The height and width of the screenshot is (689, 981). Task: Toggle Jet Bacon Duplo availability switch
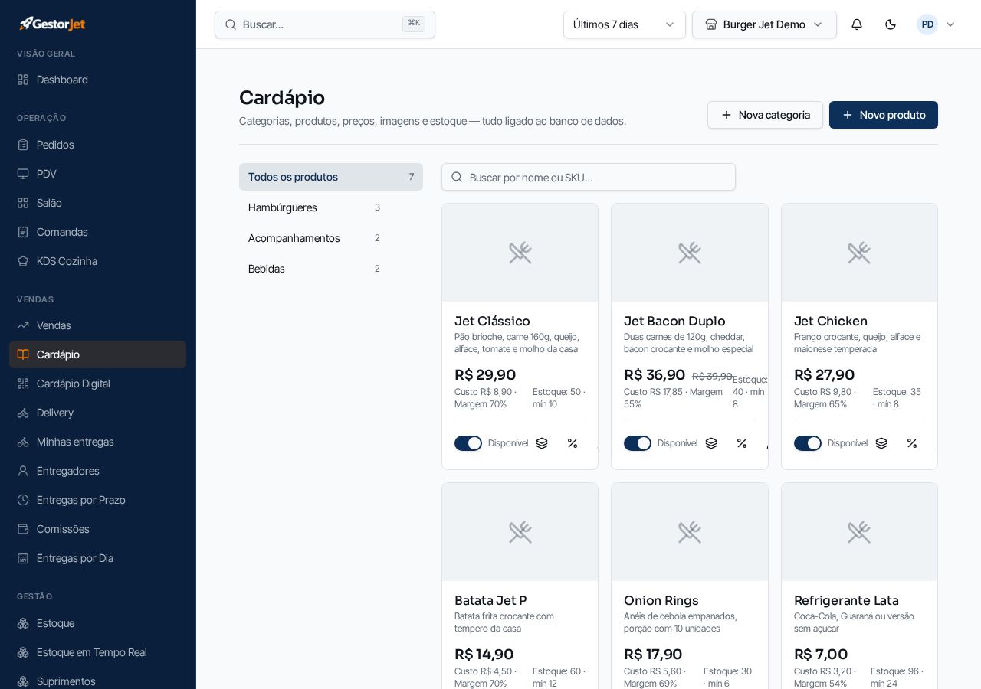tap(638, 443)
